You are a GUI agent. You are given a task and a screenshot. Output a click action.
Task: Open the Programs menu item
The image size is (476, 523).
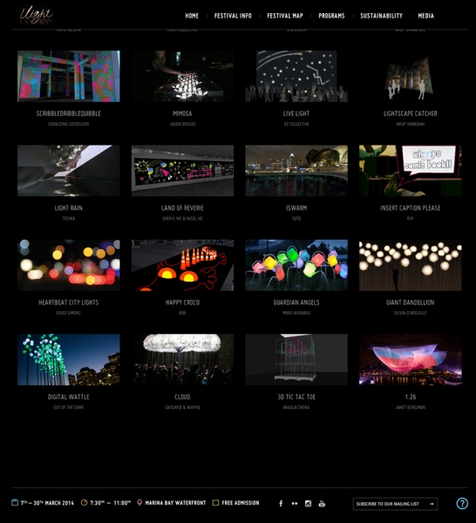(331, 16)
